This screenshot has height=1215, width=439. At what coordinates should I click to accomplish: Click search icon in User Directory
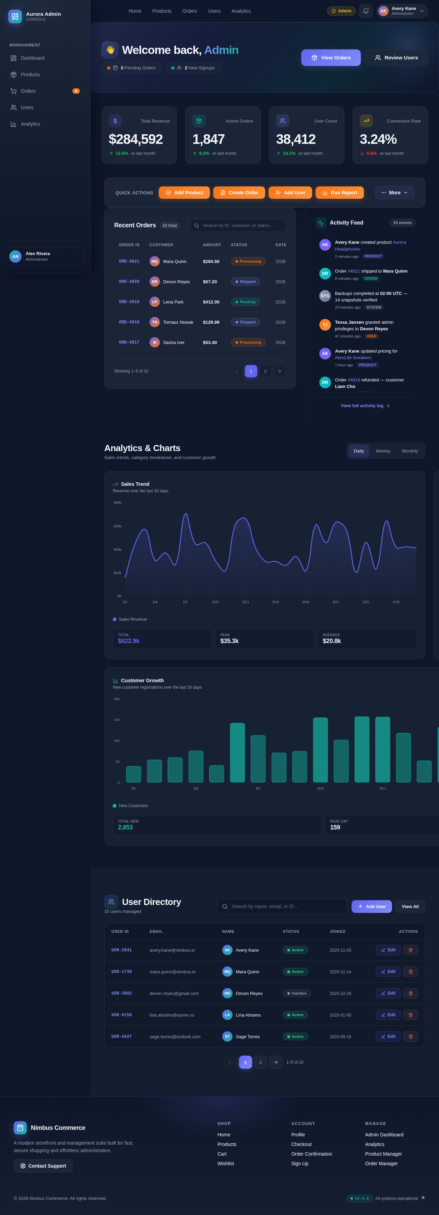225,906
